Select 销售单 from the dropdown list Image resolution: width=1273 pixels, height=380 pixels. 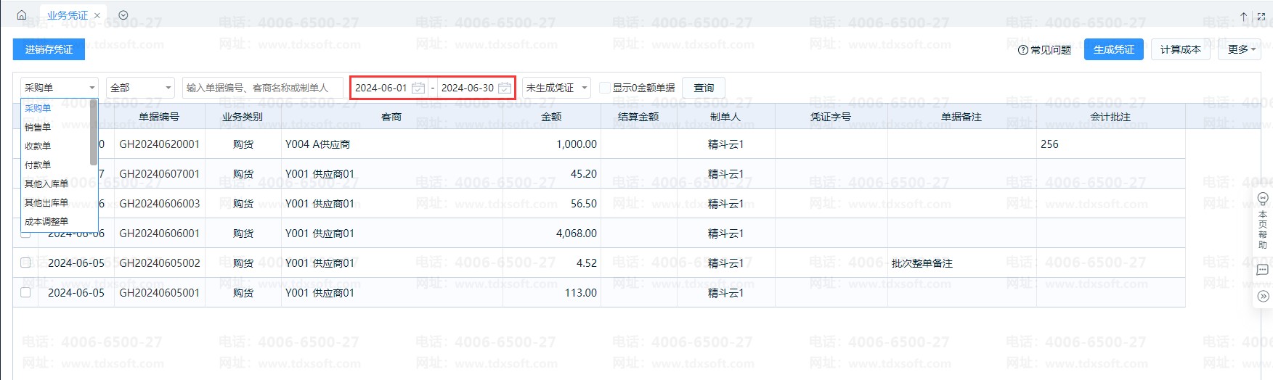38,127
